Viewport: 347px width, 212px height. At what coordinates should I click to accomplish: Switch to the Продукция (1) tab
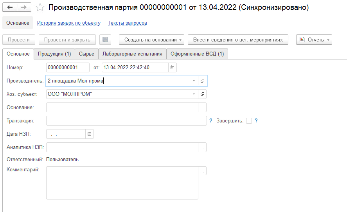click(54, 54)
